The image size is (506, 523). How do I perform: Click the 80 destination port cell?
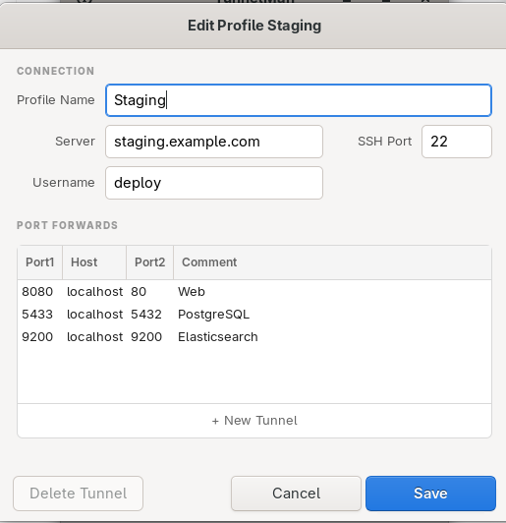click(x=139, y=292)
